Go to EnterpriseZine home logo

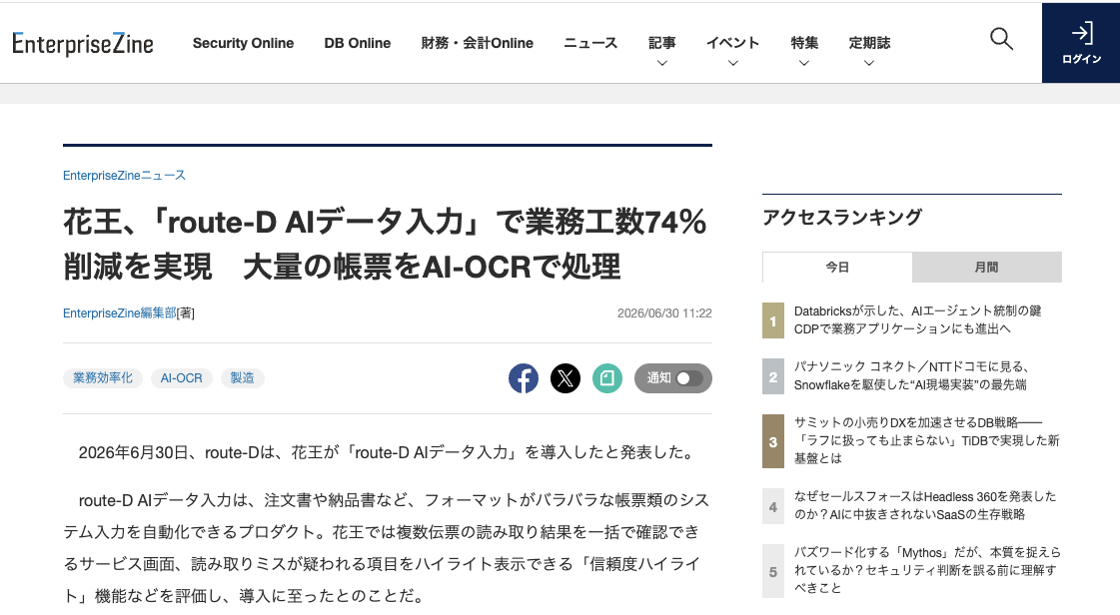(x=83, y=44)
